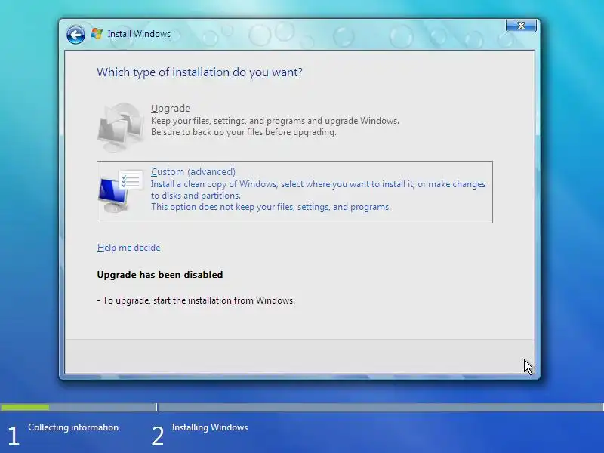This screenshot has width=604, height=453.
Task: Click 'This option does not keep your files' line
Action: click(x=271, y=207)
